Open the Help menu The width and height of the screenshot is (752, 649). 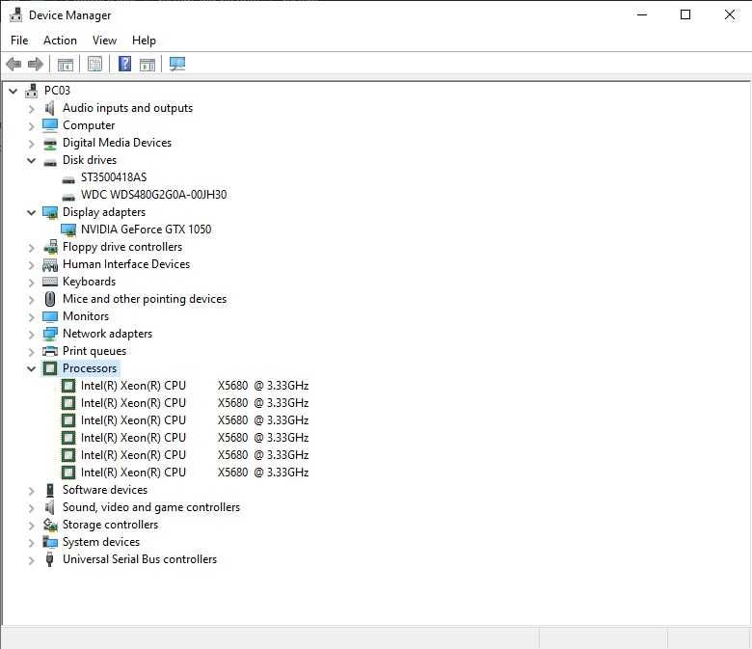click(x=144, y=41)
